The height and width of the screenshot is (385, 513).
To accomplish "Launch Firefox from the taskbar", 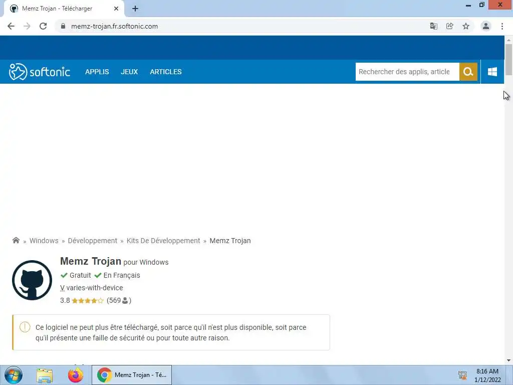I will click(76, 375).
